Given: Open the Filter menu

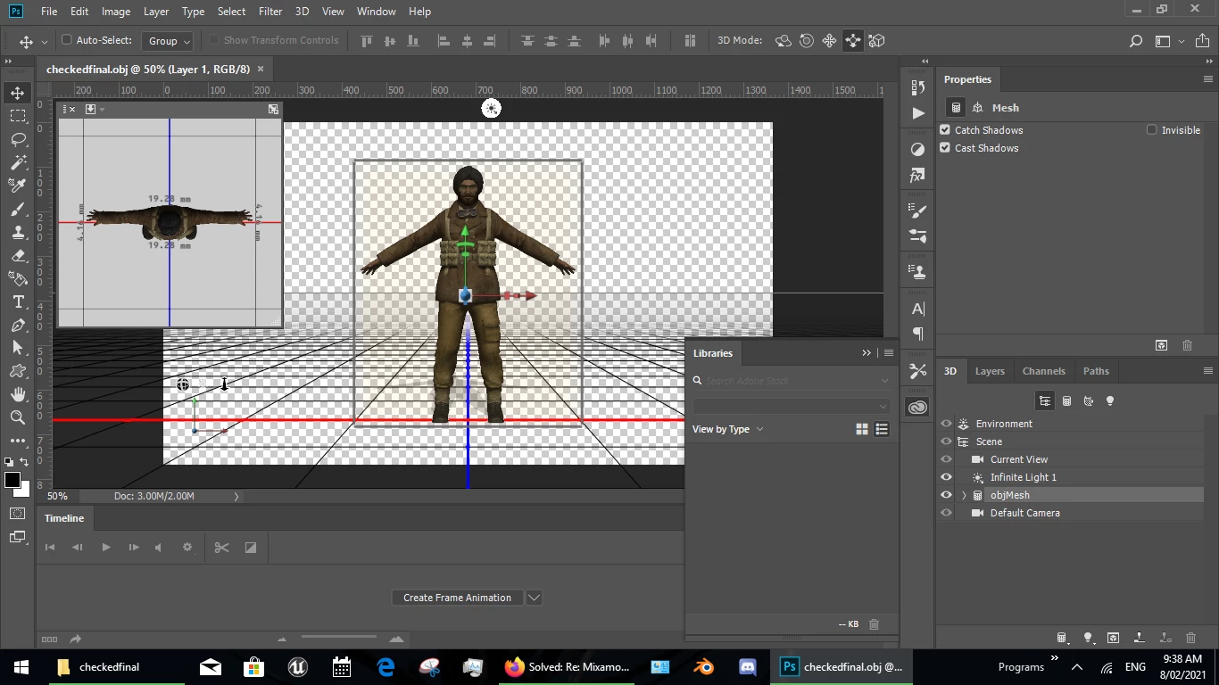Looking at the screenshot, I should [x=270, y=12].
